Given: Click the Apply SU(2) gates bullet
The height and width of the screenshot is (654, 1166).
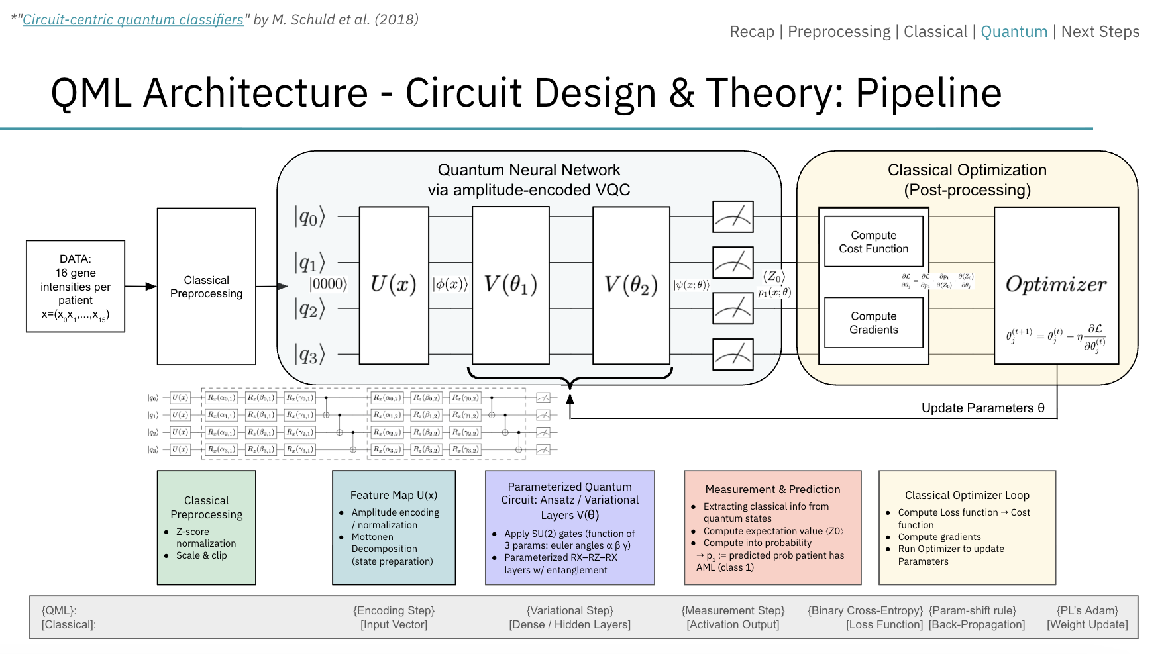Looking at the screenshot, I should (569, 539).
